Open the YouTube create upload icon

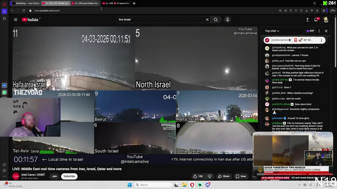307,19
